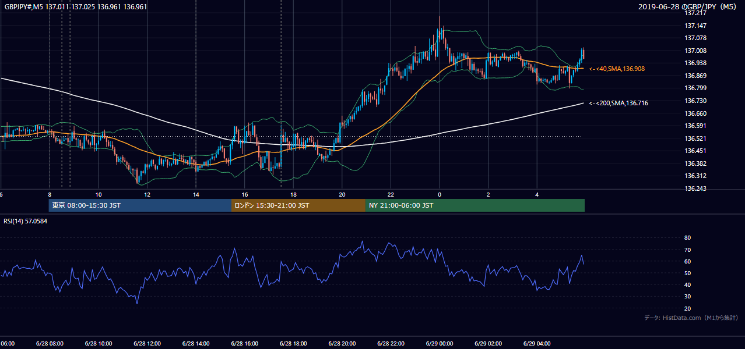Click price axis value 136.730
Image resolution: width=745 pixels, height=349 pixels.
[695, 101]
